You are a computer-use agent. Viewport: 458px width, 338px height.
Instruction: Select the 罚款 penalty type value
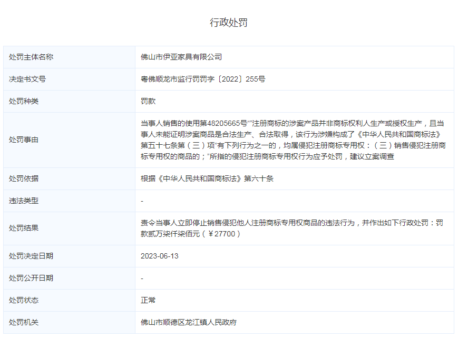click(148, 101)
